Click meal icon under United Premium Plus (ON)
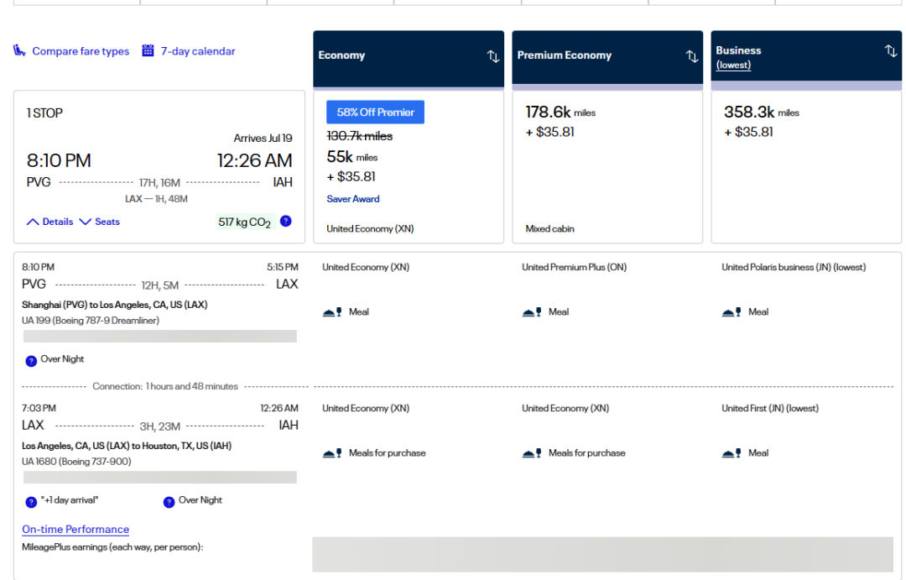Viewport: 906px width, 580px height. tap(532, 312)
